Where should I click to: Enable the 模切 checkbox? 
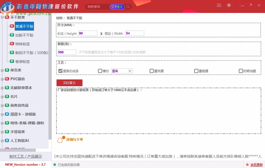pos(100,71)
